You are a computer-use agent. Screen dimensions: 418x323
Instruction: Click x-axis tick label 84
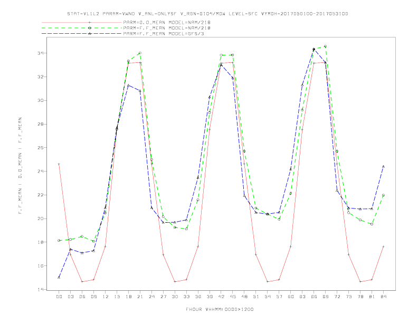tap(383, 297)
